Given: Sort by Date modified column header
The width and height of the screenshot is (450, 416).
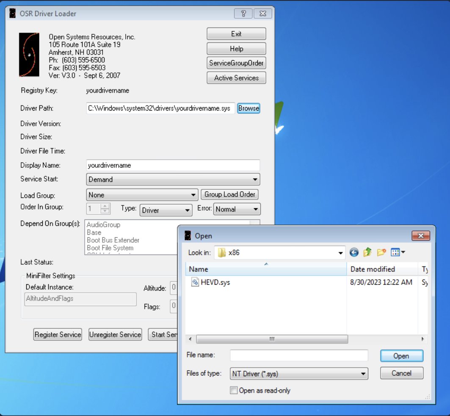Looking at the screenshot, I should tap(382, 269).
